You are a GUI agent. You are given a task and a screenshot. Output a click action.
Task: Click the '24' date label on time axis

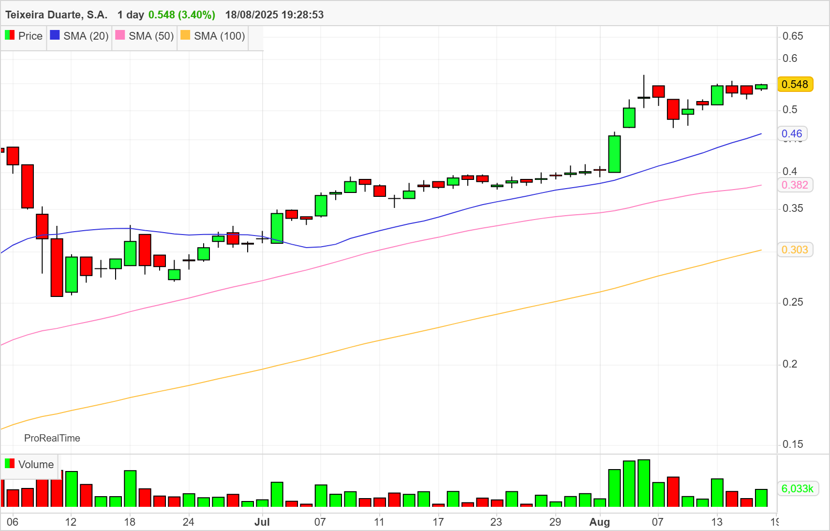pos(188,522)
